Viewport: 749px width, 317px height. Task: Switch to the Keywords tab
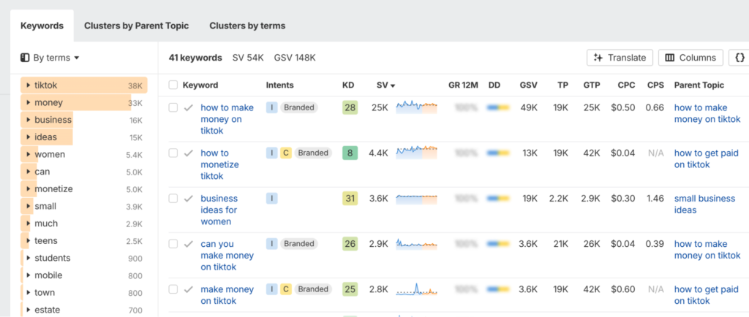point(42,26)
